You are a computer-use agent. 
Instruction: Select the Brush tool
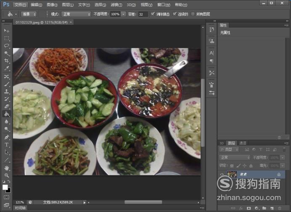(7, 84)
